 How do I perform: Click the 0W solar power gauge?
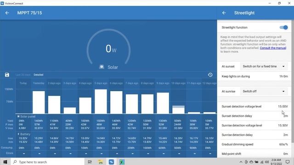109,47
